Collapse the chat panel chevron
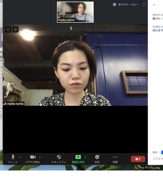This screenshot has width=163, height=182. [x=154, y=5]
